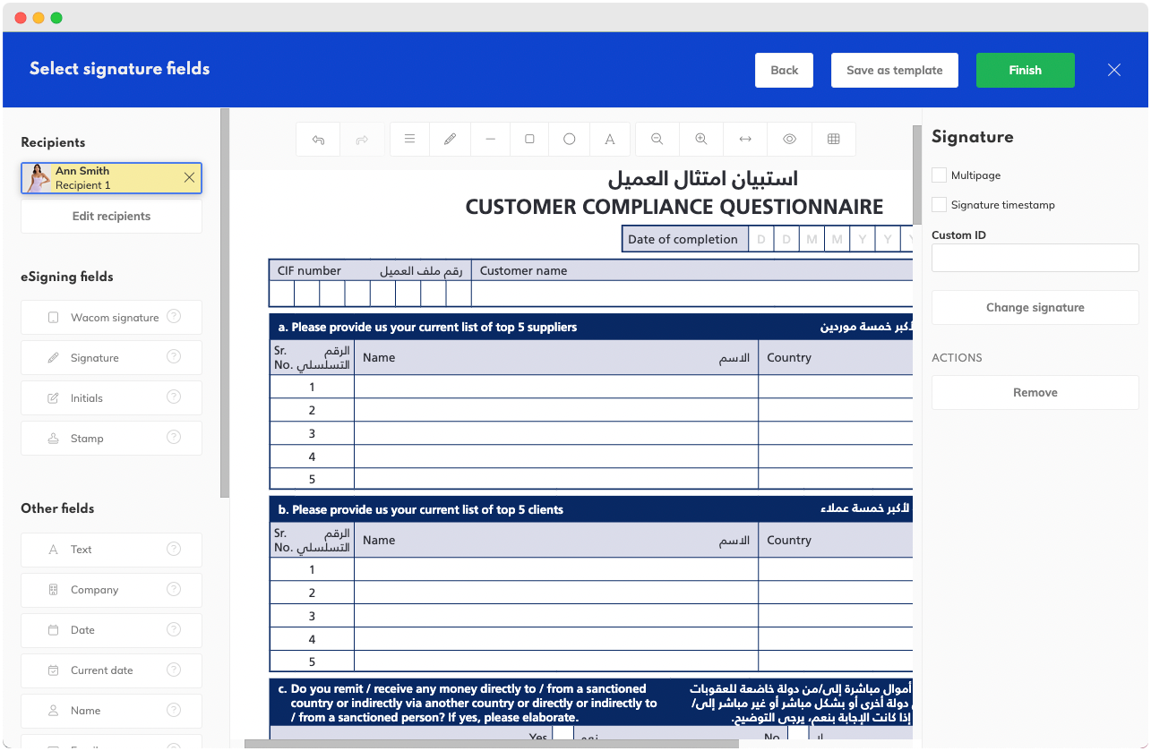Click the redo arrow in the toolbar

(x=362, y=140)
